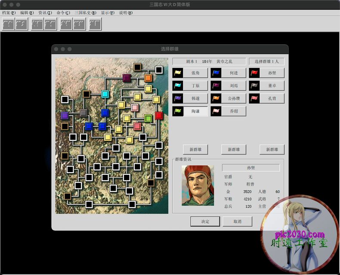Screen dimensions: 340x275
Task: Choose warlord 陶谦
Action: pyautogui.click(x=195, y=111)
